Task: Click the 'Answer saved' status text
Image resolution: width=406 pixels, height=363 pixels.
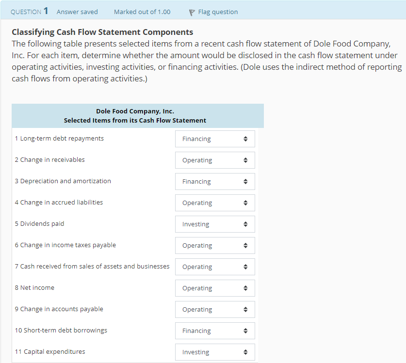Action: click(x=77, y=12)
